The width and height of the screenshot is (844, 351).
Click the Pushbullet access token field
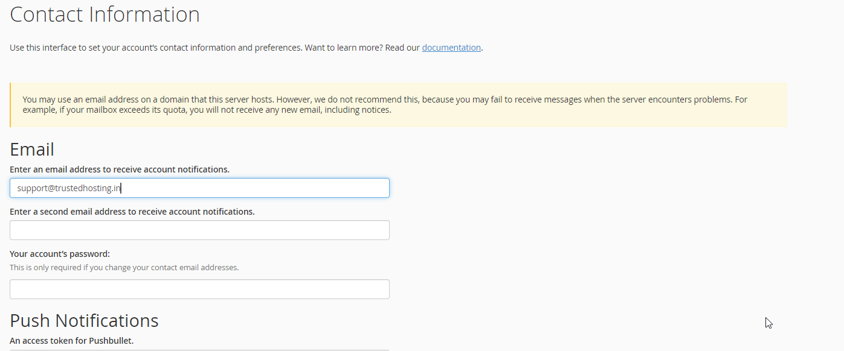[199, 350]
